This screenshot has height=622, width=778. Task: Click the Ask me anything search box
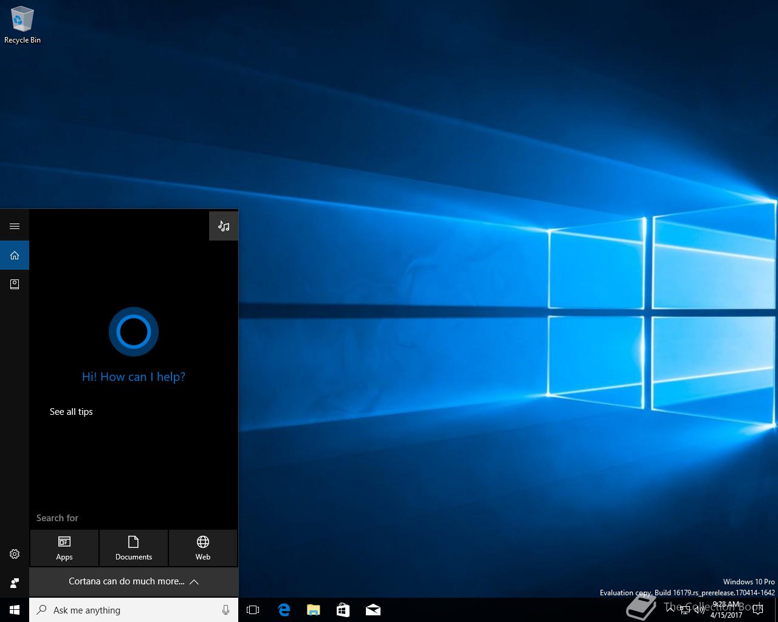click(x=134, y=610)
